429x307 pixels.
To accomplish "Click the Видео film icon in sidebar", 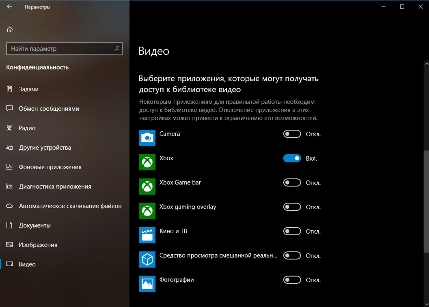I will click(x=9, y=264).
